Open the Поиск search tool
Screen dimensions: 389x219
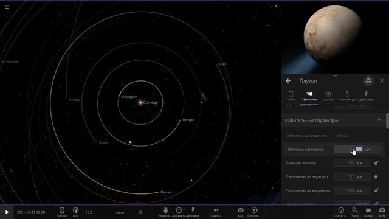click(x=354, y=212)
